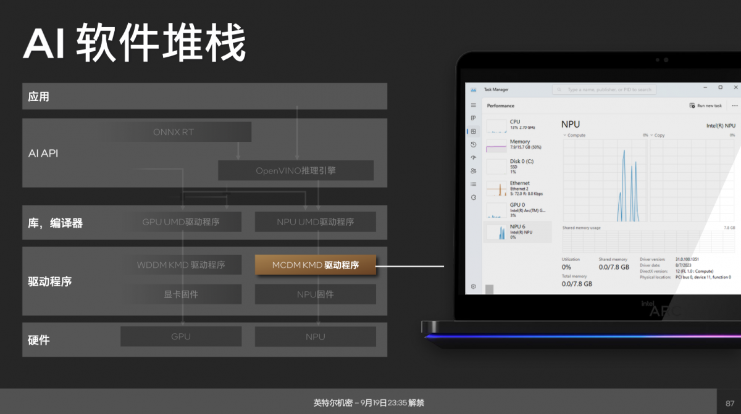Viewport: 741px width, 414px height.
Task: Open Users icon in Task Manager sidebar
Action: (474, 170)
